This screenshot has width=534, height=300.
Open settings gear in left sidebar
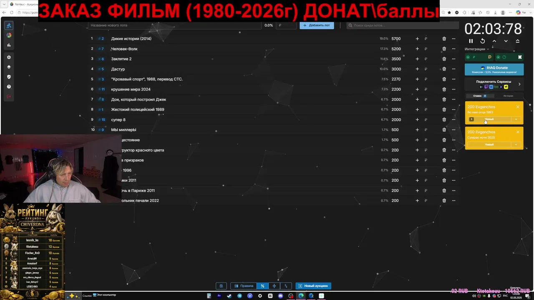coord(9,57)
